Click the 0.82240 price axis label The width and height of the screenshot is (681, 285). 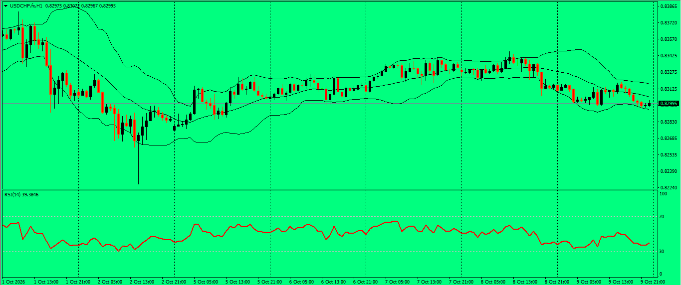(x=668, y=188)
